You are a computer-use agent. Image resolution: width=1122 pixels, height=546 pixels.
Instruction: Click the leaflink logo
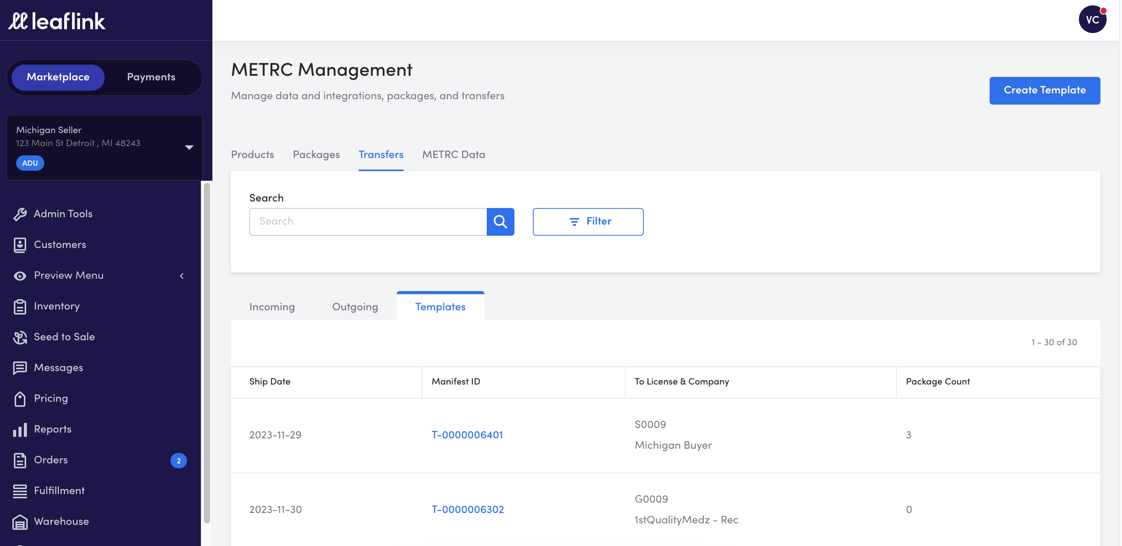coord(57,21)
